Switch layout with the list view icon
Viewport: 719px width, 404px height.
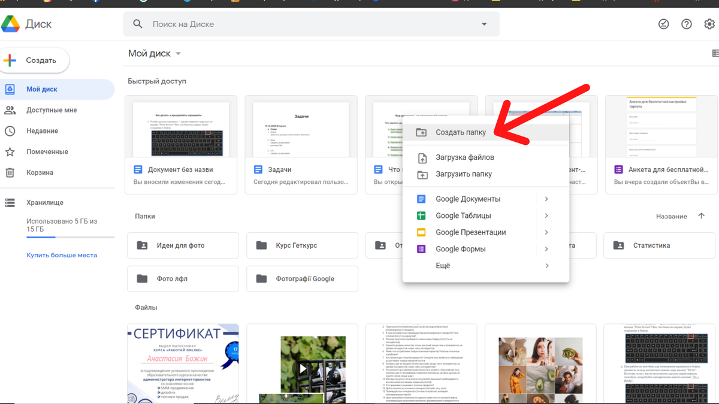click(x=715, y=53)
